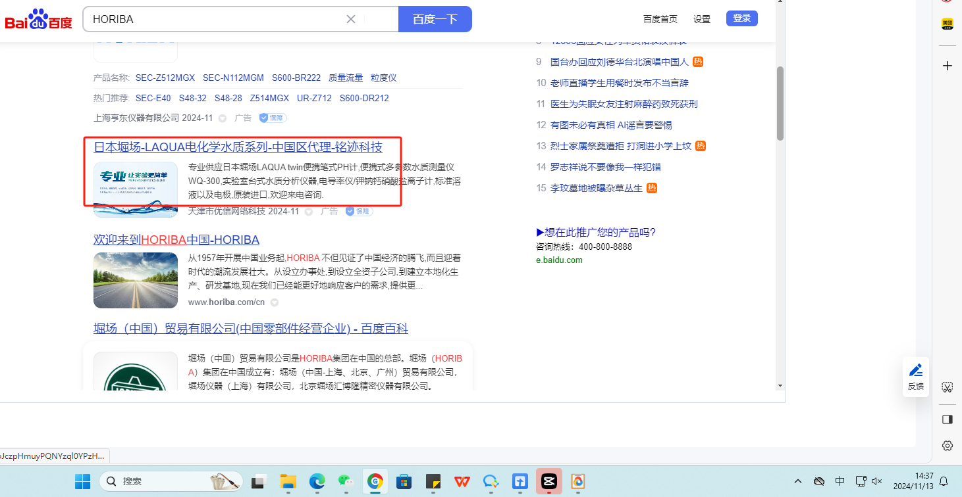The image size is (962, 497).
Task: Open the screenshot scissors tool in sidebar
Action: point(948,387)
